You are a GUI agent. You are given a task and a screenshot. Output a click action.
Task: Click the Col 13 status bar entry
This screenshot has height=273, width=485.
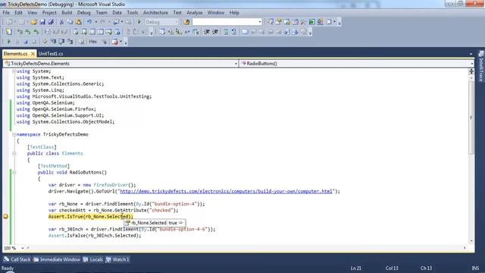[392, 268]
